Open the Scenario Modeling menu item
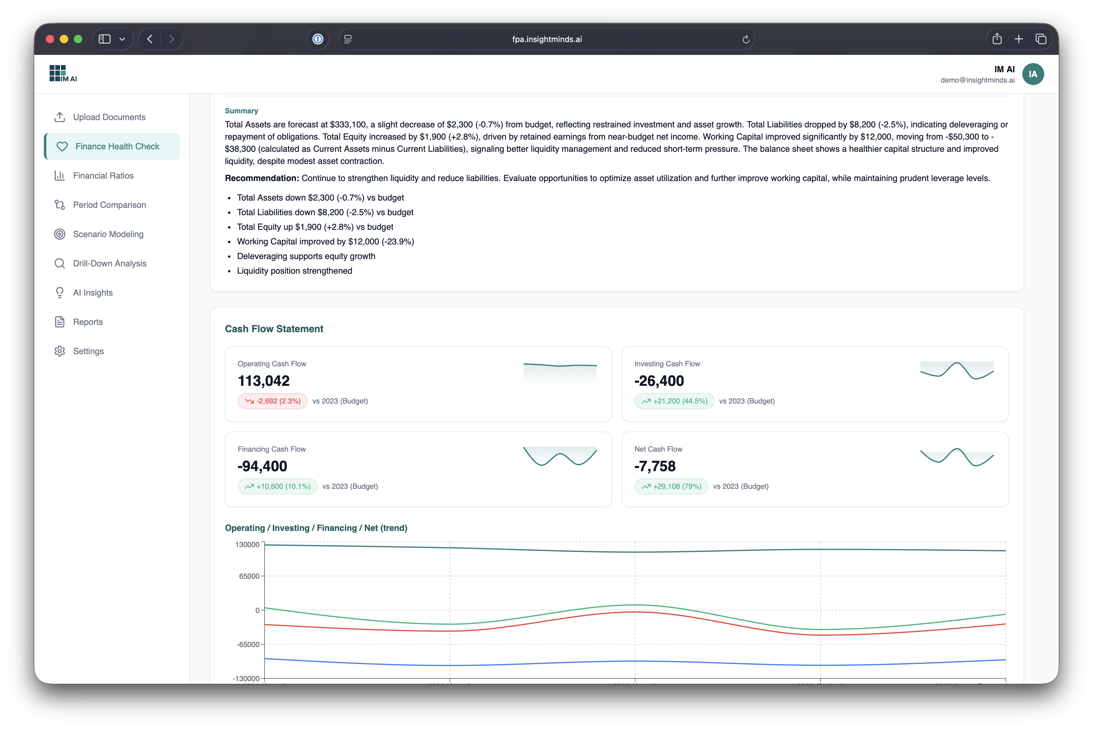 (108, 234)
